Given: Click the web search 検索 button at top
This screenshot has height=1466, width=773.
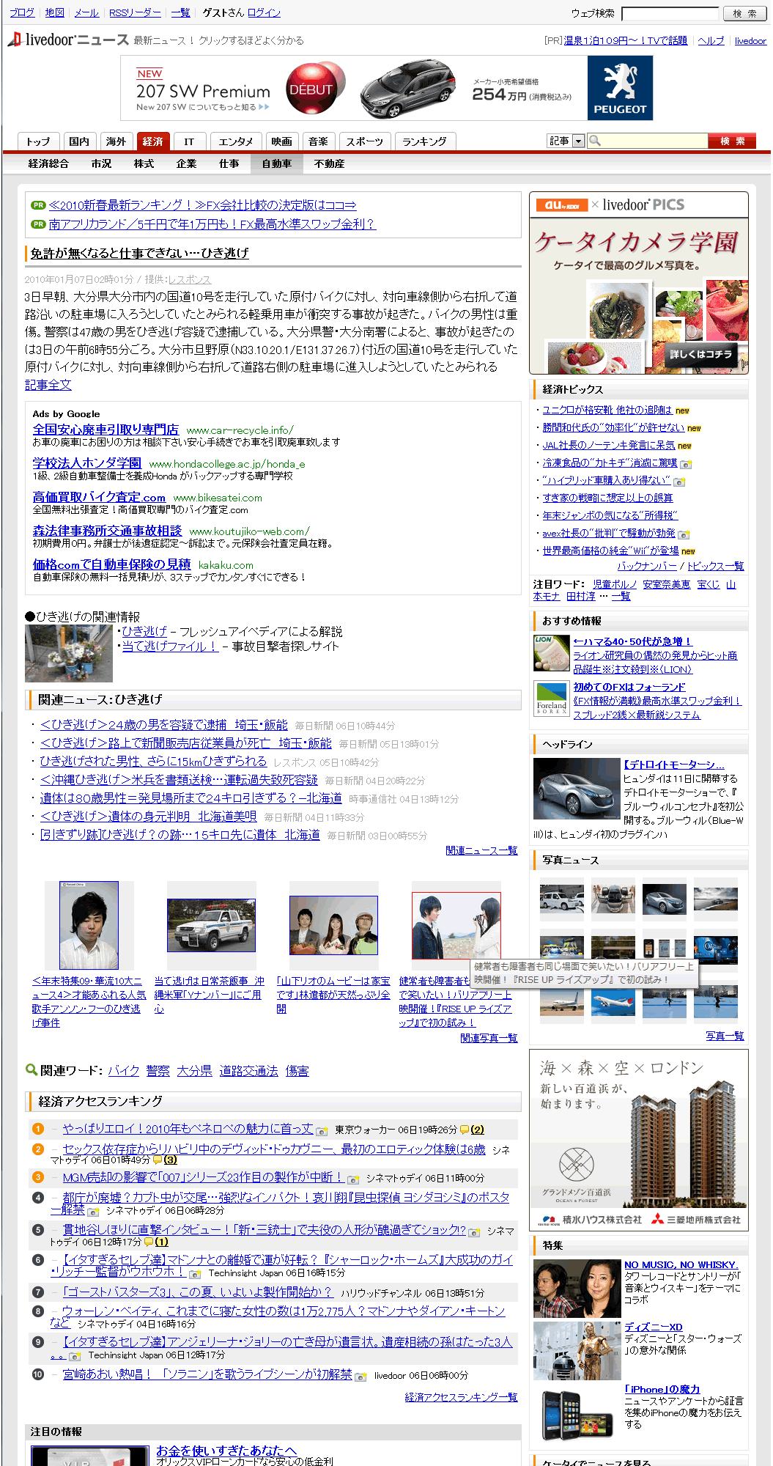Looking at the screenshot, I should coord(744,13).
